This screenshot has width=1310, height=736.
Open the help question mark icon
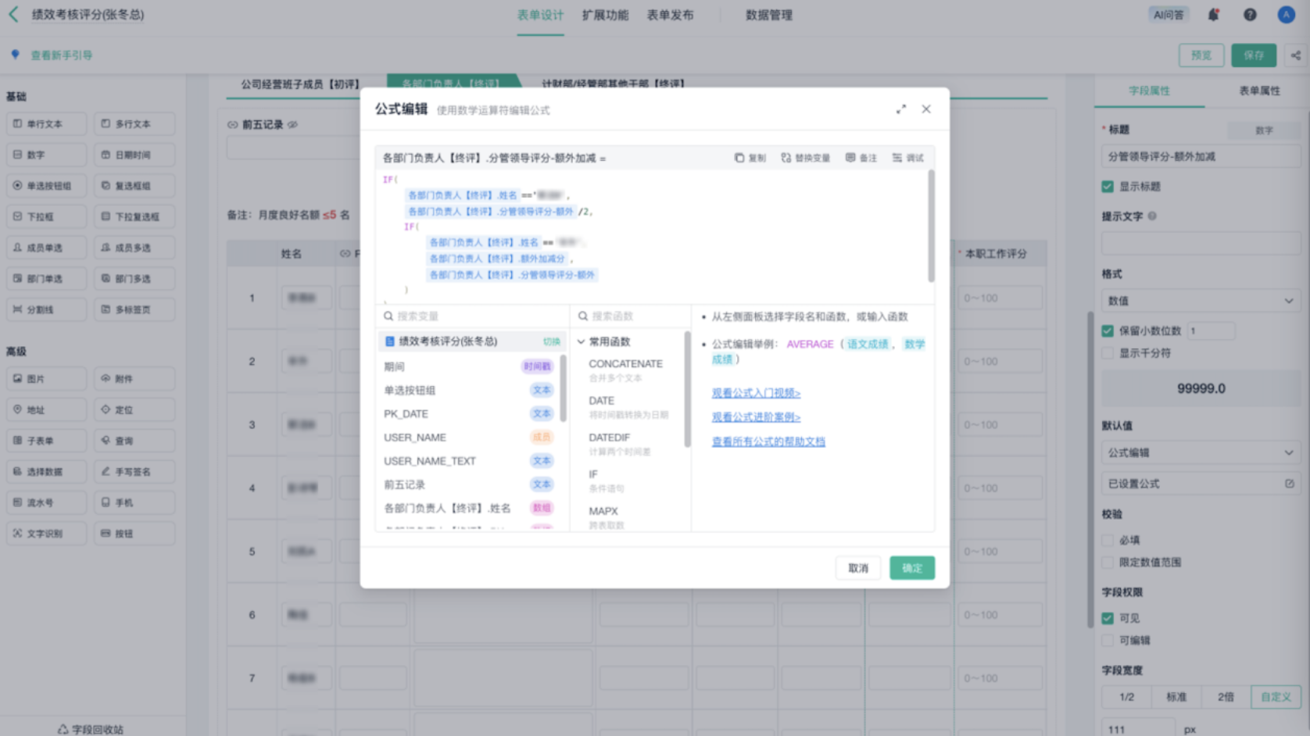[1250, 14]
